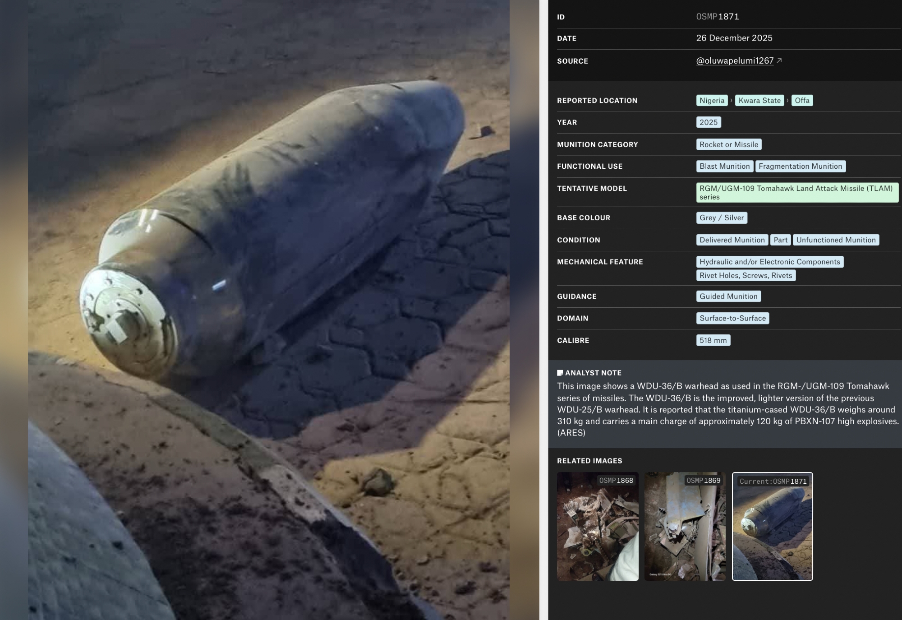Image resolution: width=902 pixels, height=620 pixels.
Task: Select the Surface-to-Surface domain tag
Action: [732, 318]
